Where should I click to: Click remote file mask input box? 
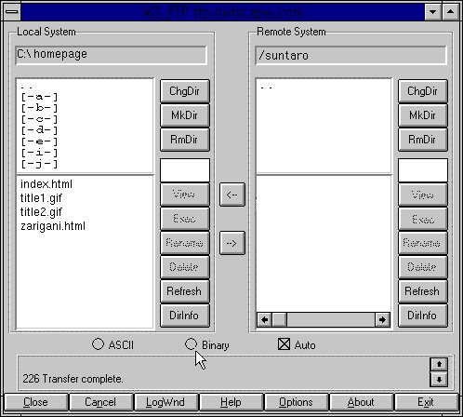click(x=423, y=170)
